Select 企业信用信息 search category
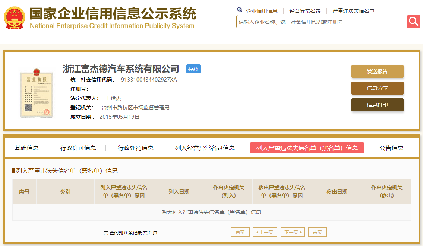The image size is (423, 246). (262, 11)
